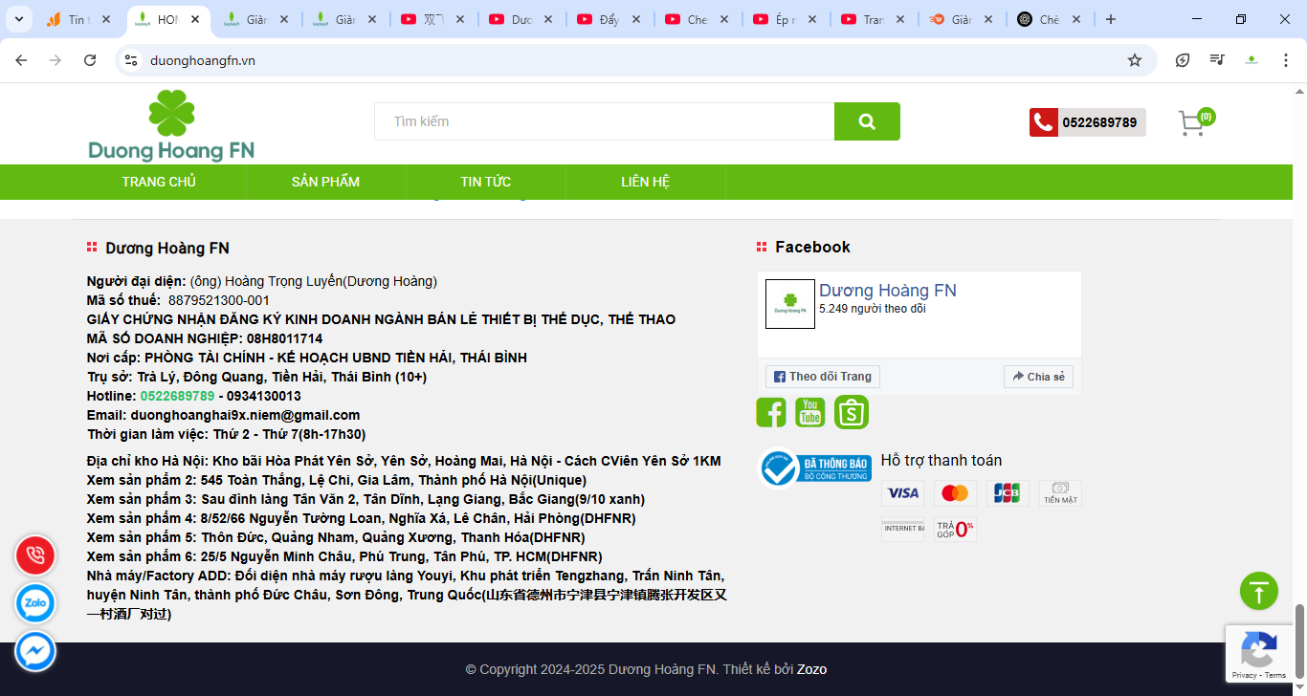Open the LIÊN HỆ menu item
The height and width of the screenshot is (696, 1307).
click(646, 182)
